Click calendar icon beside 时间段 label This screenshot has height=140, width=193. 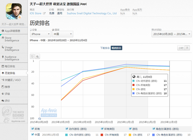pyautogui.click(x=153, y=30)
